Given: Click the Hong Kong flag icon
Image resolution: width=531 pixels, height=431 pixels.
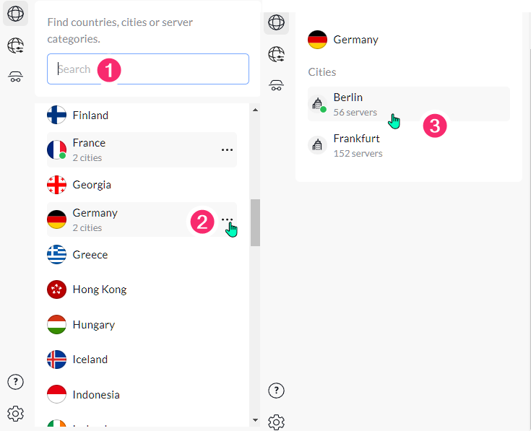Looking at the screenshot, I should tap(56, 289).
